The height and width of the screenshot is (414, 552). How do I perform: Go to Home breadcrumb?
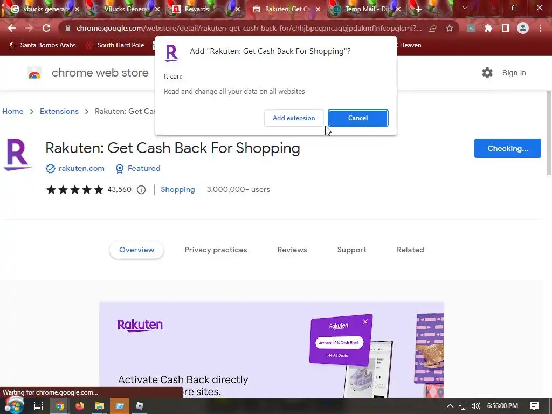(13, 111)
